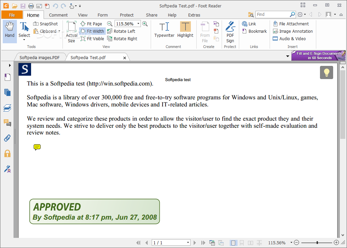Choose Fit Page view
Screen dimensions: 347x248
coord(92,24)
